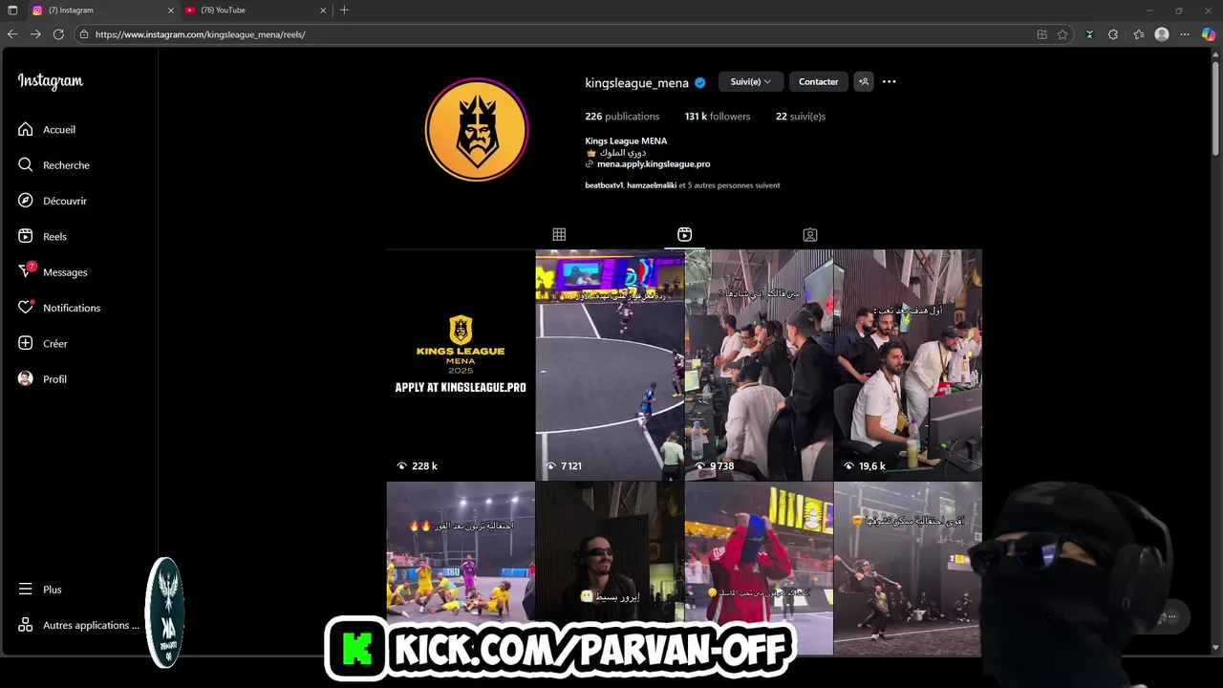The image size is (1223, 688).
Task: Switch to the Reels profile tab
Action: point(684,234)
